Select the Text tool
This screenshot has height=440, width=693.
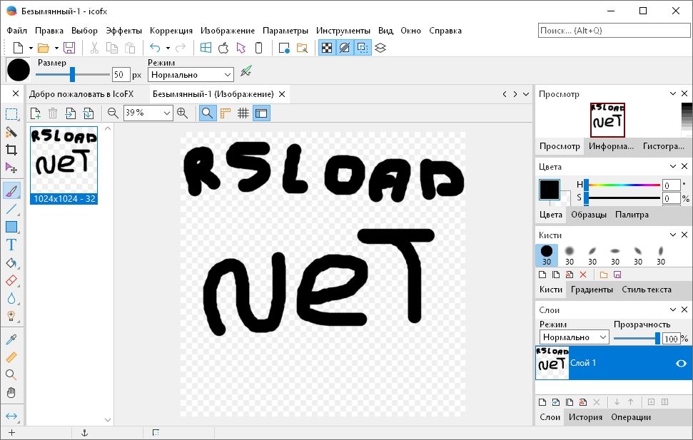pyautogui.click(x=11, y=245)
